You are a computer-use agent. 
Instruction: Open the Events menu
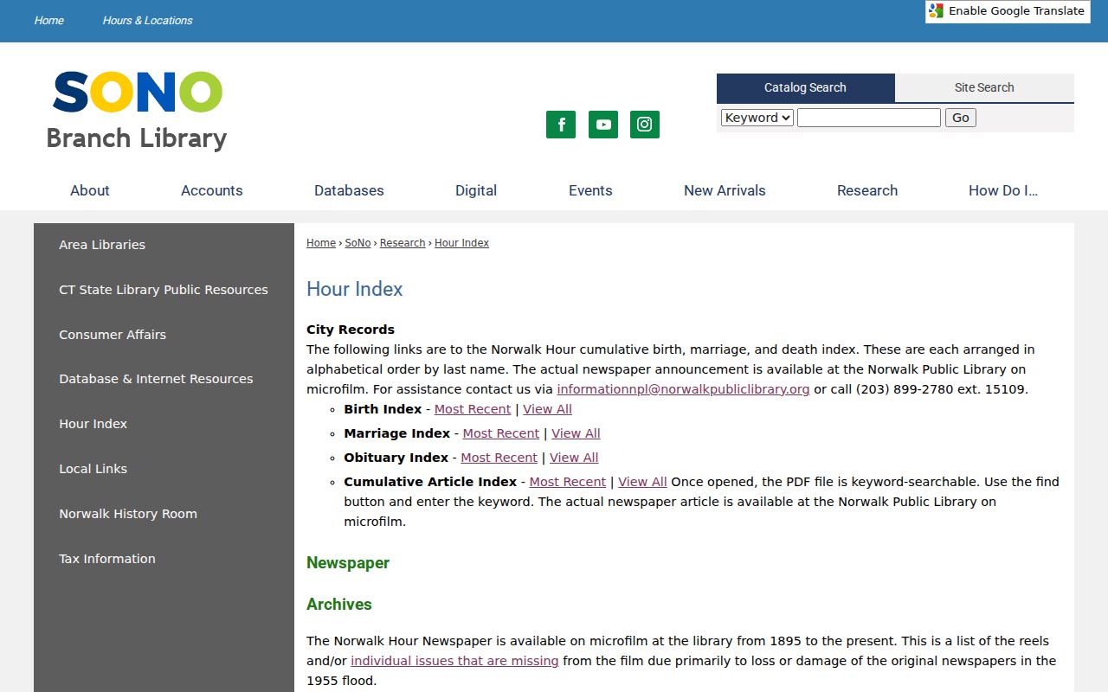(590, 190)
